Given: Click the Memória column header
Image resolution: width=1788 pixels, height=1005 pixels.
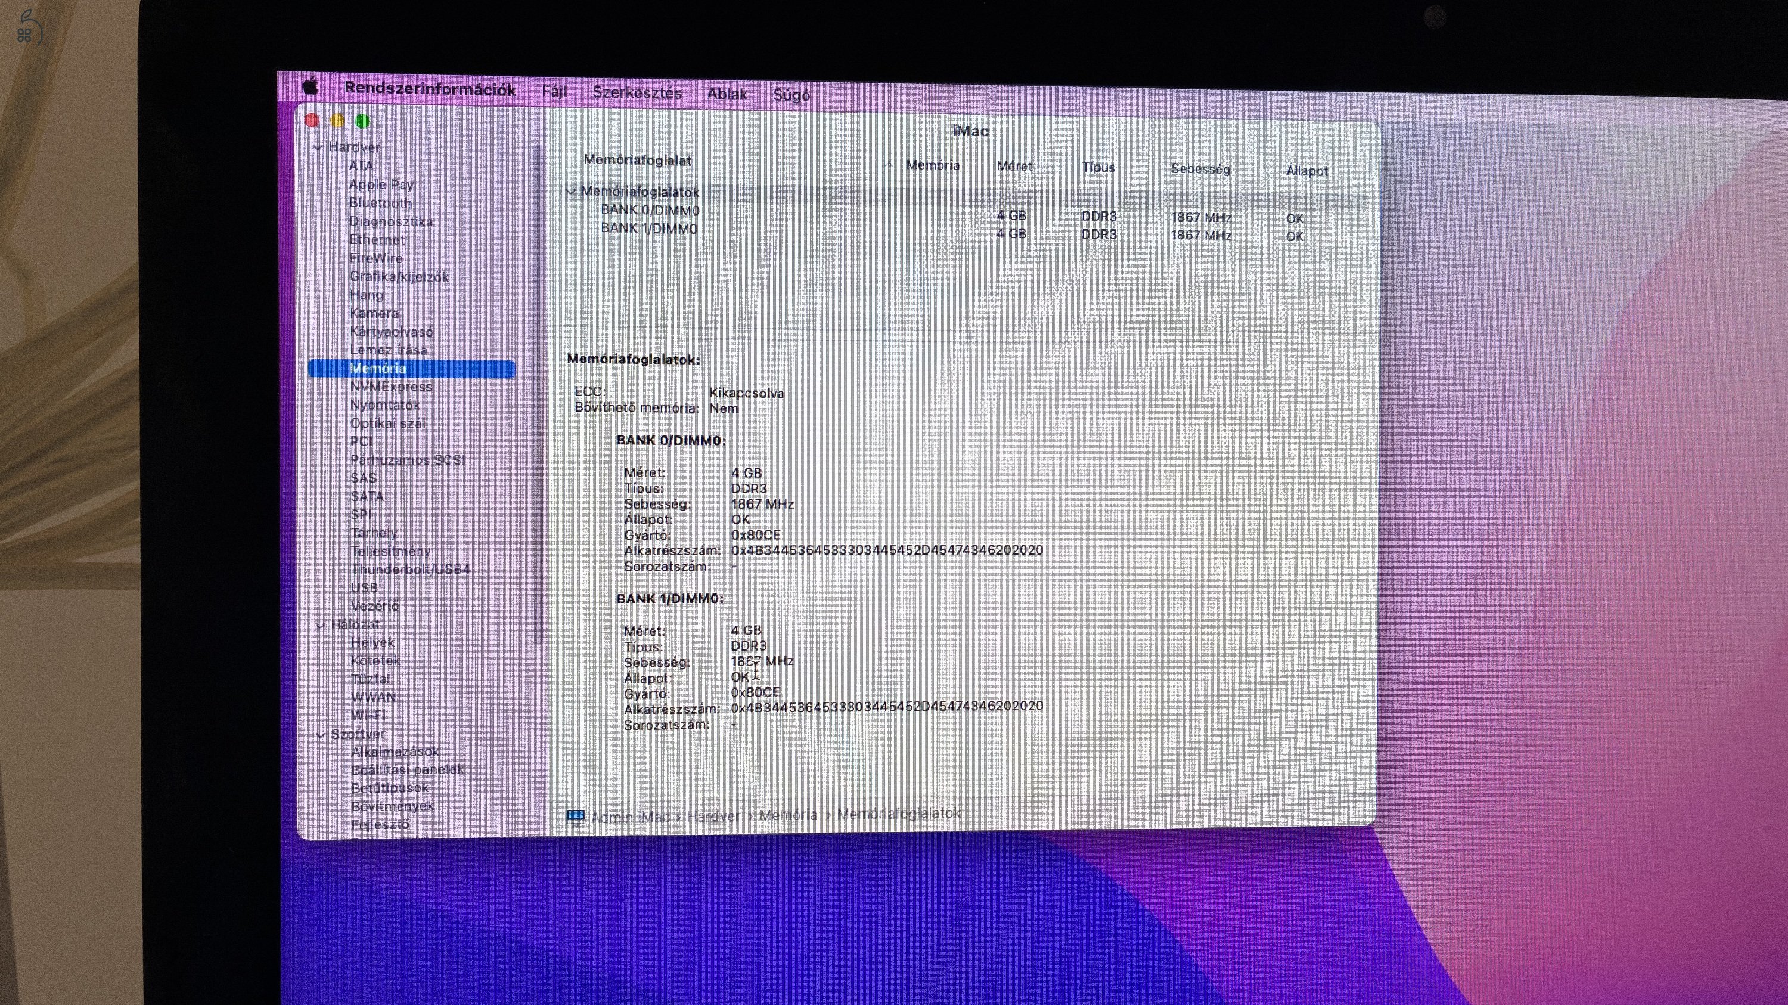Looking at the screenshot, I should (x=933, y=165).
